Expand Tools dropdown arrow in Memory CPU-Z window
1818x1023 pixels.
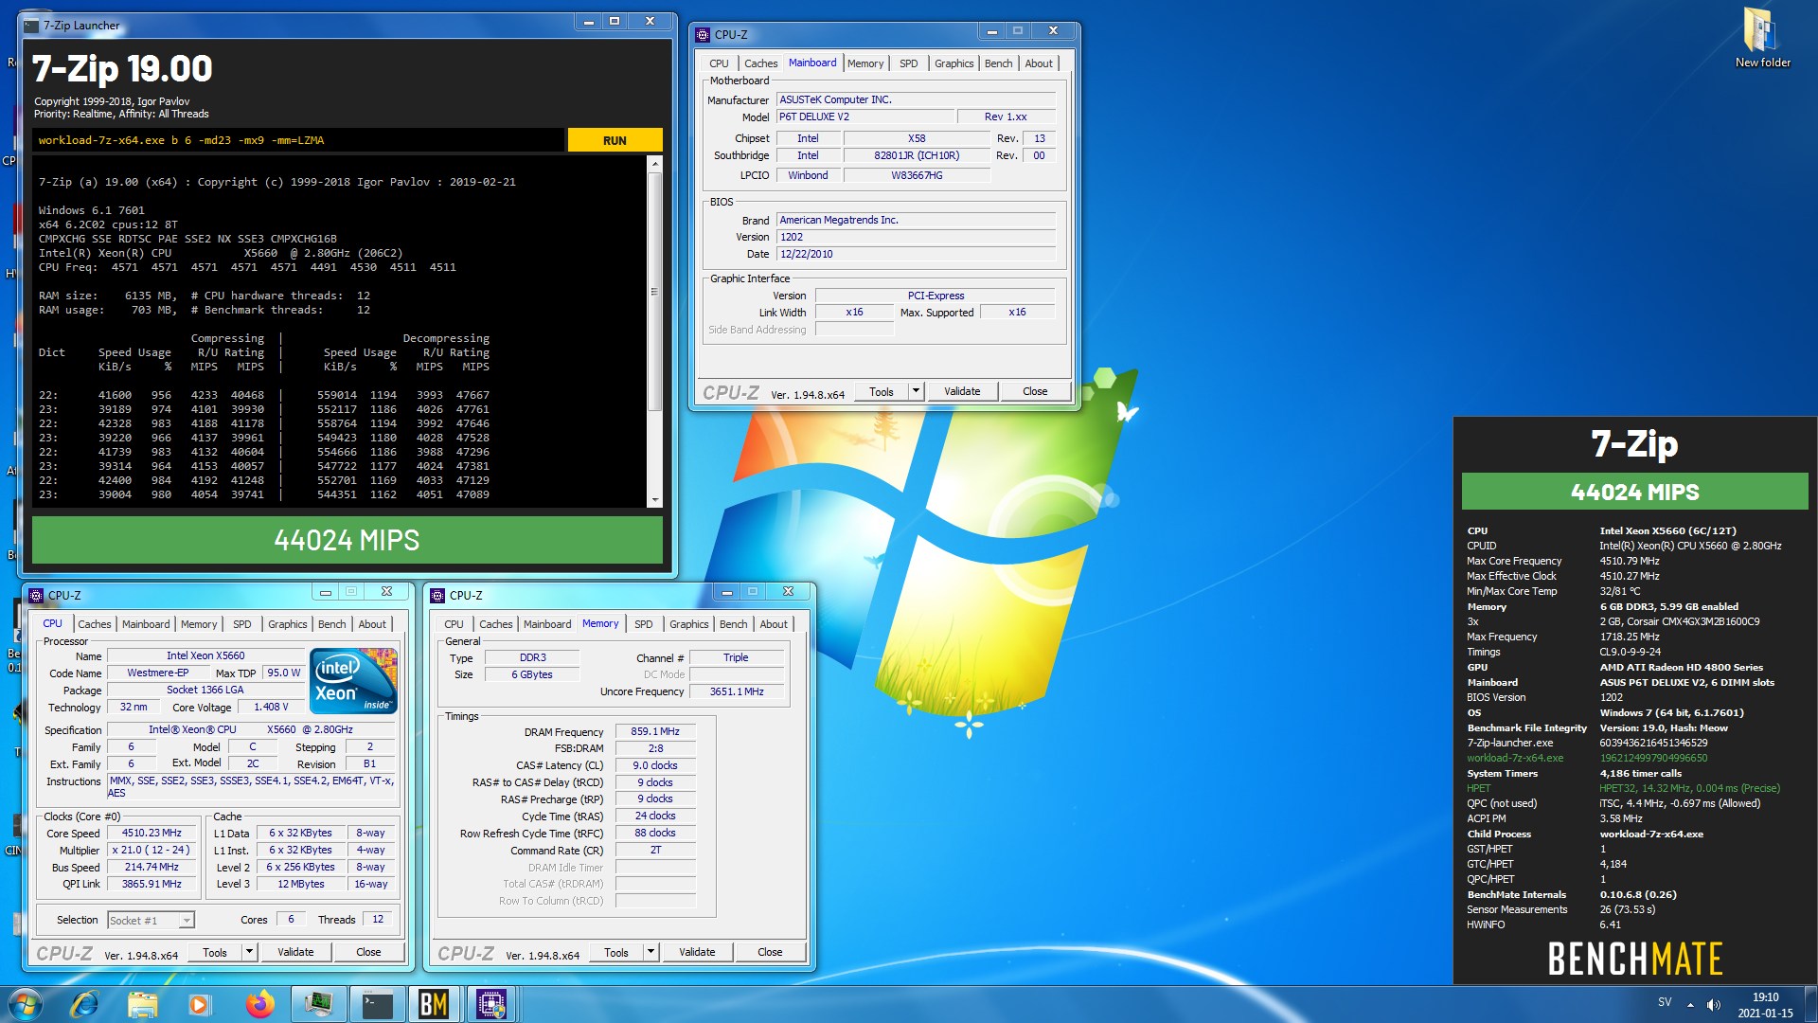pyautogui.click(x=651, y=953)
